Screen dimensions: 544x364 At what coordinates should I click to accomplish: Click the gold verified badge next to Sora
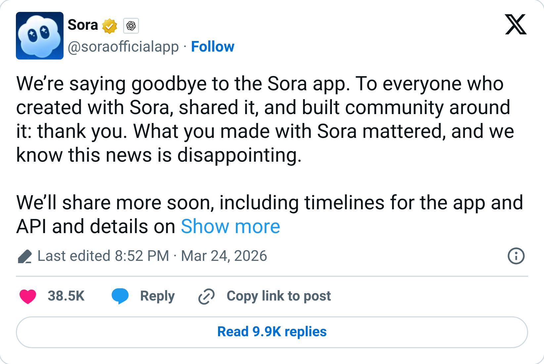tap(109, 25)
